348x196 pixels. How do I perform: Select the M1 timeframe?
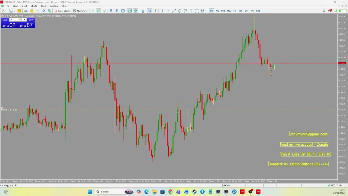[212, 11]
